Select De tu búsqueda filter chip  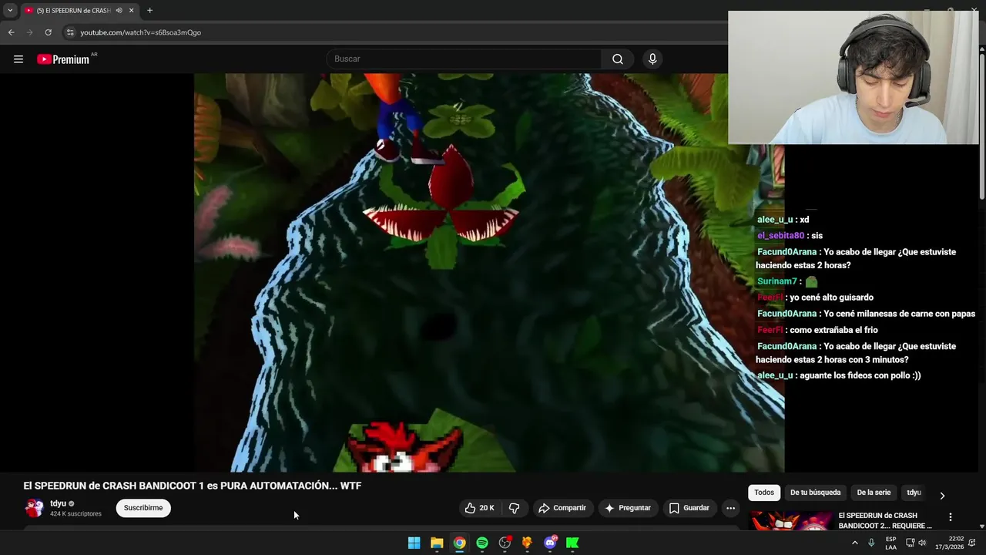816,493
